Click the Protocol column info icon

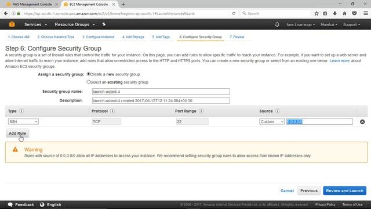[x=112, y=111]
